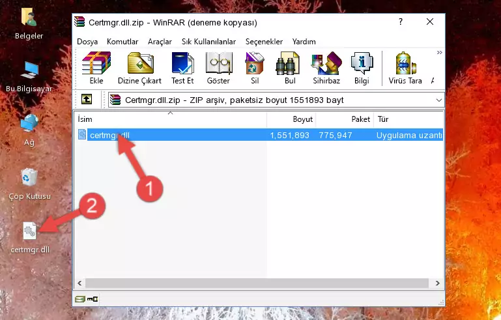Click the disk drive status bar icon
501x320 pixels.
(80, 299)
